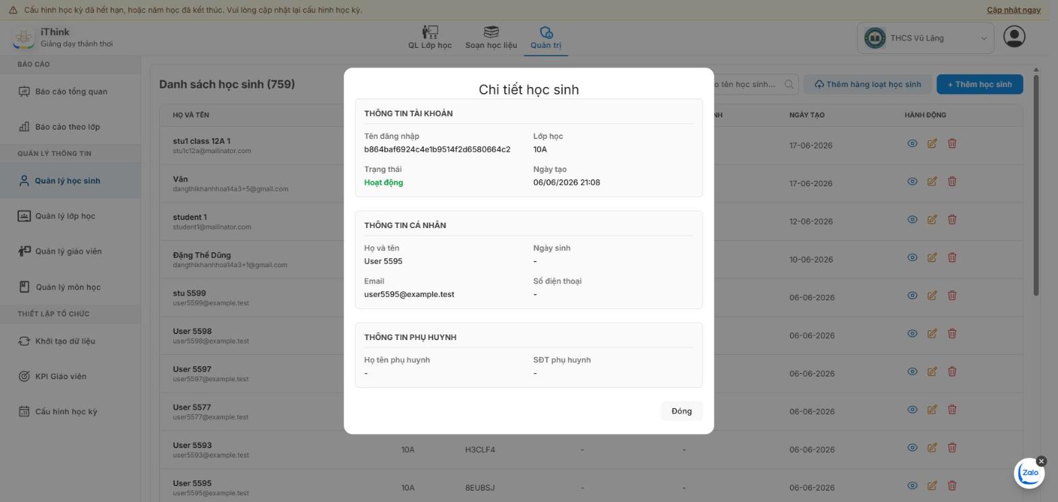Screen dimensions: 1058x502
Task: Switch to the Soạn học liệu tab
Action: click(491, 38)
